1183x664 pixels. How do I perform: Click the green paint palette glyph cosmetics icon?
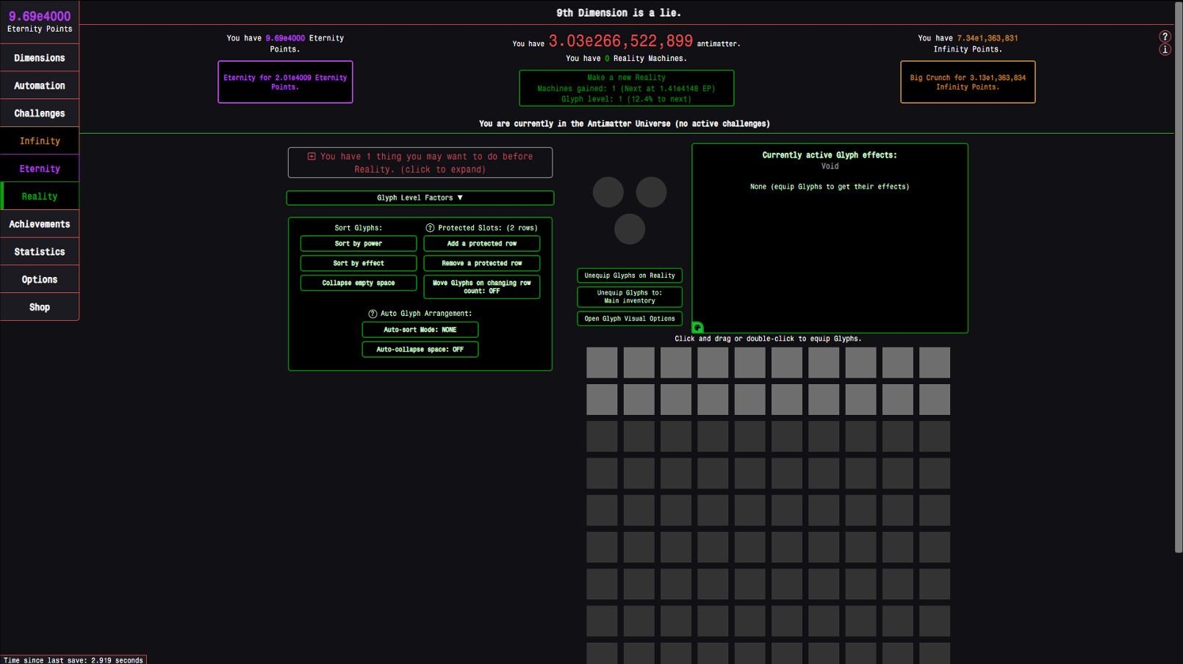(697, 326)
